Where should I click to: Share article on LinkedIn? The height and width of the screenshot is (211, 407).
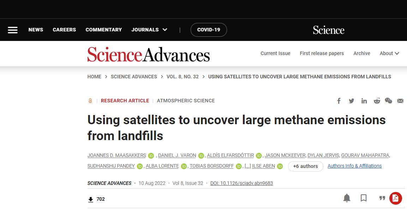tap(364, 101)
